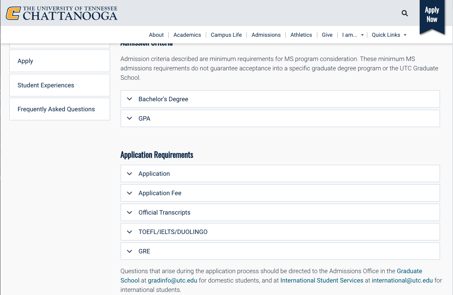Expand the Application Fee section chevron
The width and height of the screenshot is (453, 295).
(129, 193)
